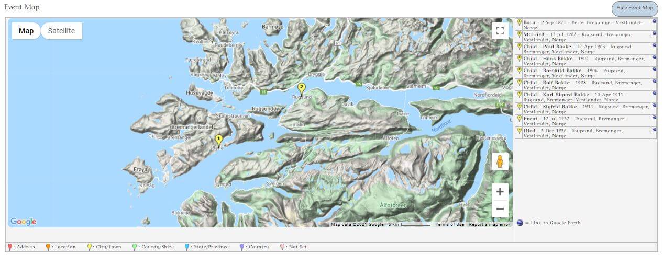
Task: Click map marker 1 at Berle
Action: (x=219, y=140)
